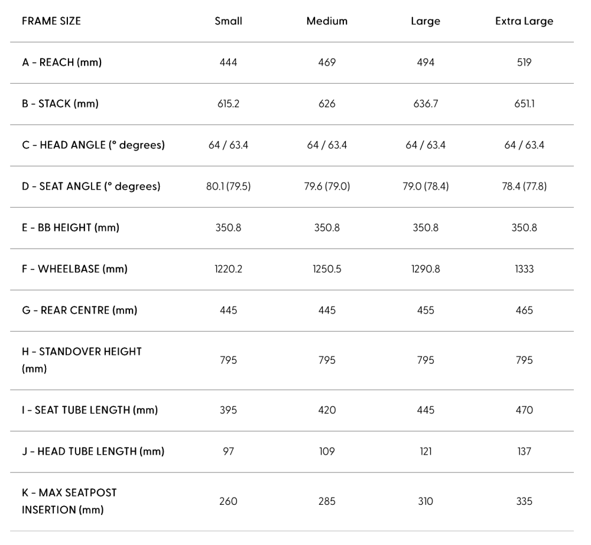
Task: Select the J - HEAD TUBE LENGTH label
Action: click(93, 452)
